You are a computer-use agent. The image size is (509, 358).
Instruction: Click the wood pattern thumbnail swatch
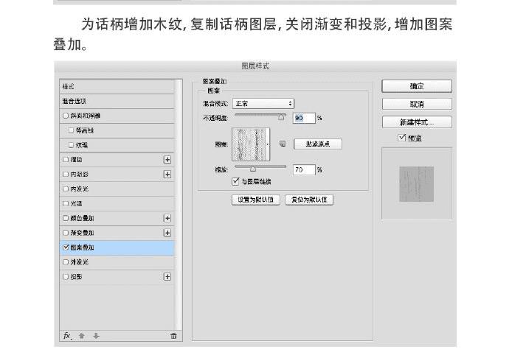249,144
